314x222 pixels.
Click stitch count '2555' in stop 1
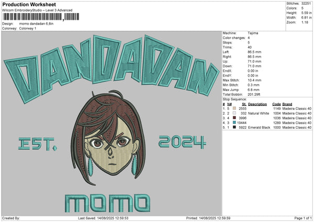pos(242,108)
